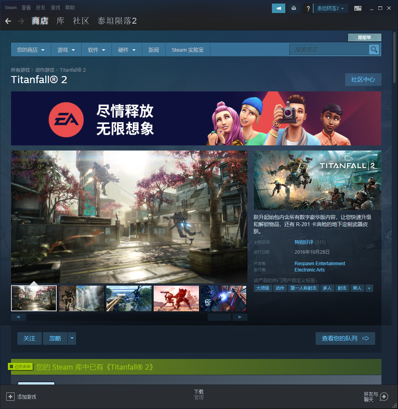Open the announcements megaphone icon
398x409 pixels.
279,8
